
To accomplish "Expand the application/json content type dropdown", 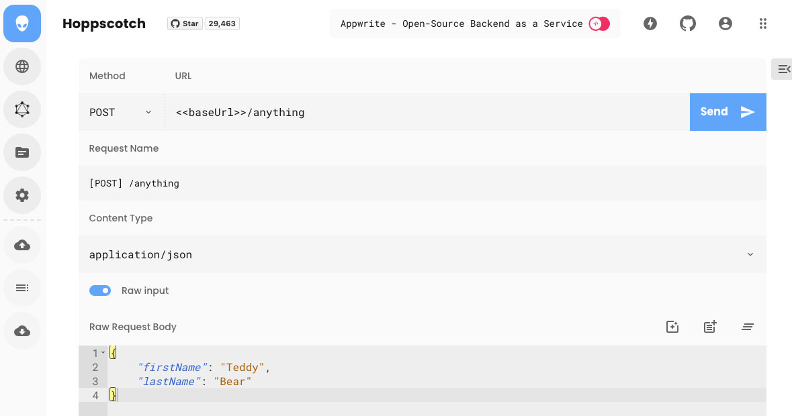I will [750, 254].
